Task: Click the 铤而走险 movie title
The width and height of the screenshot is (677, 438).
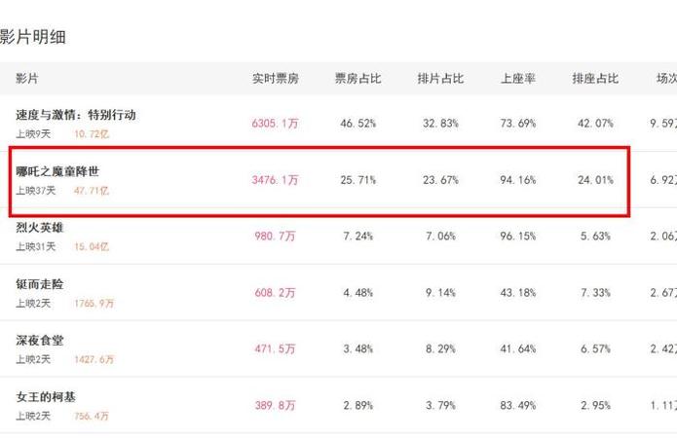Action: [40, 284]
